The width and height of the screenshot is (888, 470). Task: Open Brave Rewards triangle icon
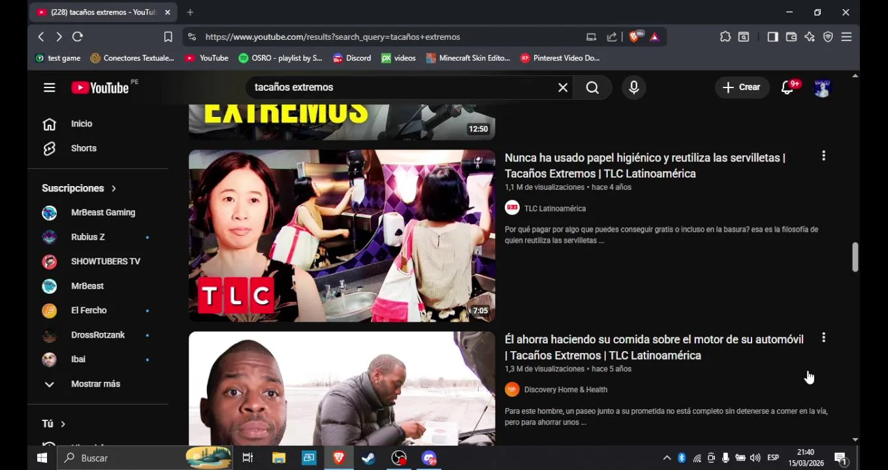(x=654, y=37)
